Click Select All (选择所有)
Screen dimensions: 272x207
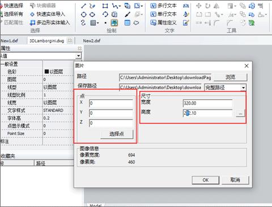coord(12,14)
